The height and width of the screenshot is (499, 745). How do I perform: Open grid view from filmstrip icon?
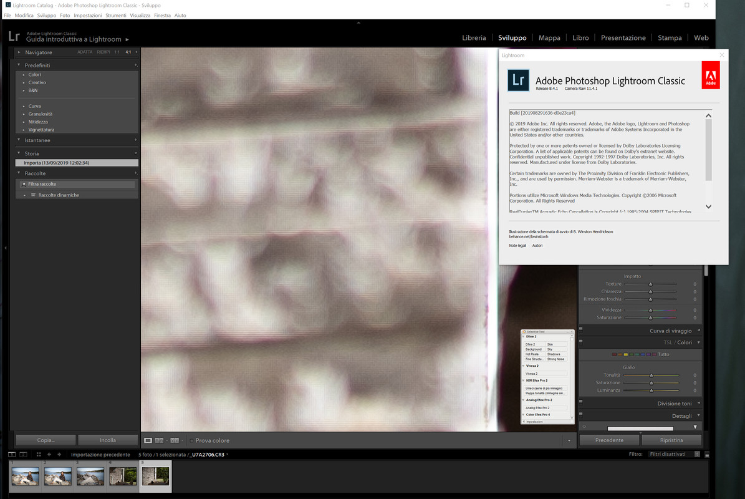pyautogui.click(x=39, y=454)
